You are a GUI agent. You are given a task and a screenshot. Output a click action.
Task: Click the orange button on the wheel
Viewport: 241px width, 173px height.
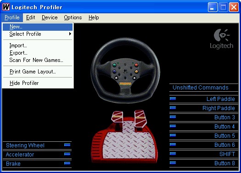point(136,71)
